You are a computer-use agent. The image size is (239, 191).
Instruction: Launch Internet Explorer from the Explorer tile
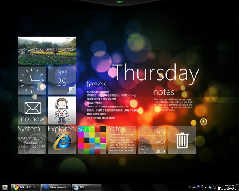pyautogui.click(x=62, y=140)
